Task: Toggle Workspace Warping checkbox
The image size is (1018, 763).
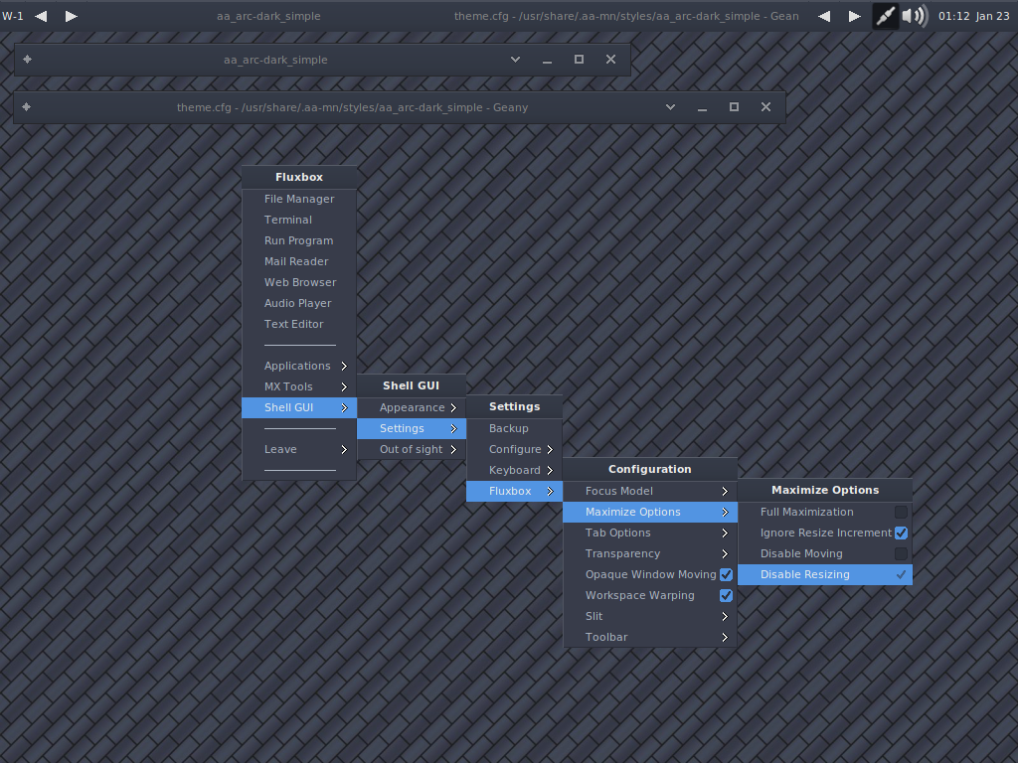Action: (726, 596)
